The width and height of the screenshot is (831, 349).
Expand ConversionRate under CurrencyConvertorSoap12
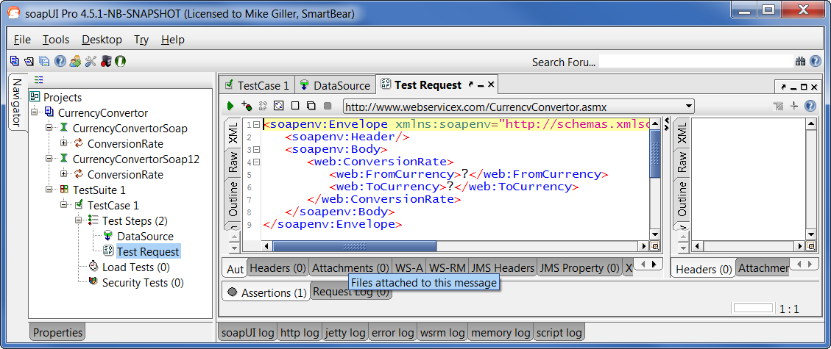pos(64,173)
